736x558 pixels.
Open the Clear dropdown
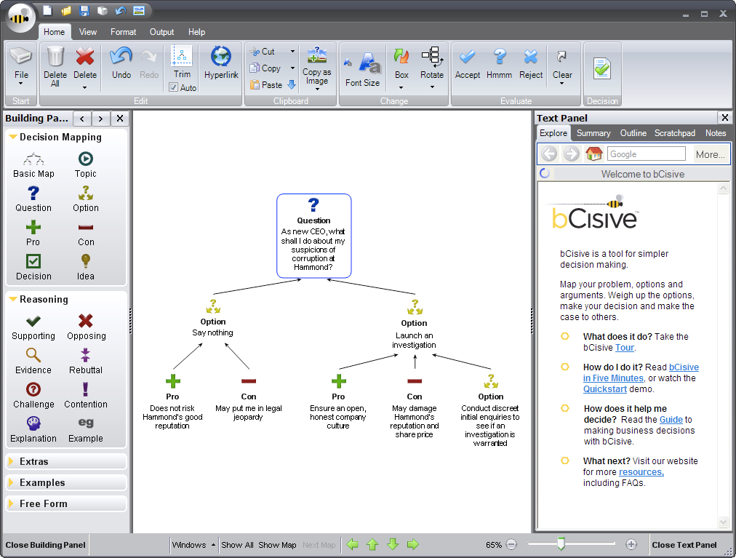(562, 84)
